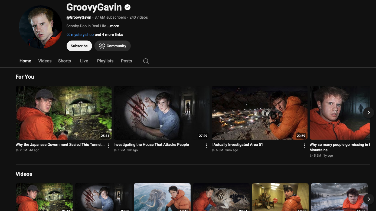
Task: Open 'Why the Japanese Government Sealed This Tunnel' title
Action: coord(60,145)
